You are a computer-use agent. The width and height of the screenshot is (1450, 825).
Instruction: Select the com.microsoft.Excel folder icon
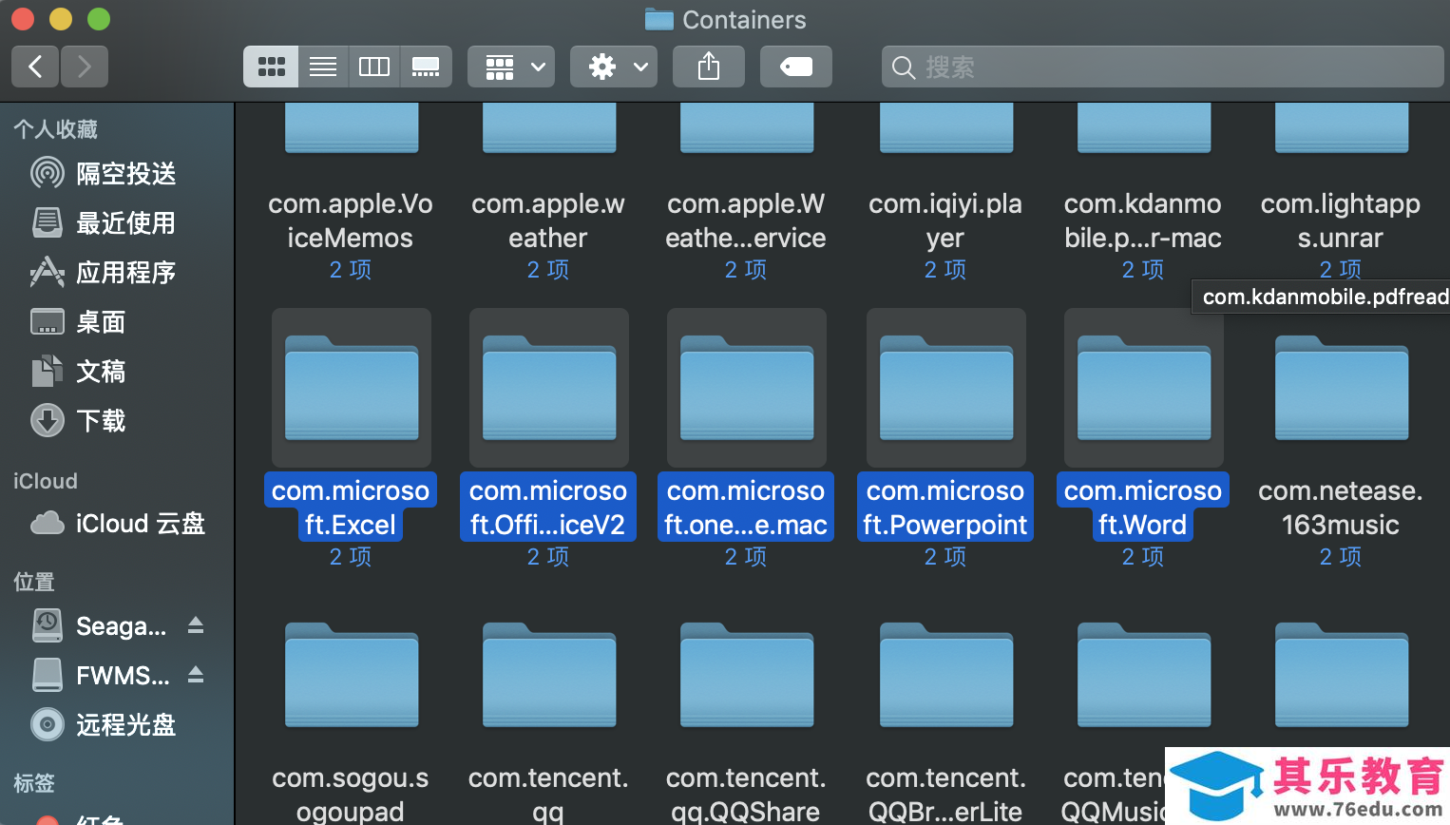tap(352, 388)
